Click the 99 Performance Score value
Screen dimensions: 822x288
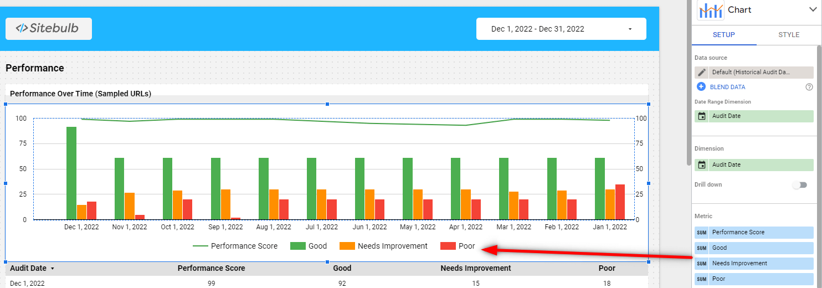(x=211, y=284)
